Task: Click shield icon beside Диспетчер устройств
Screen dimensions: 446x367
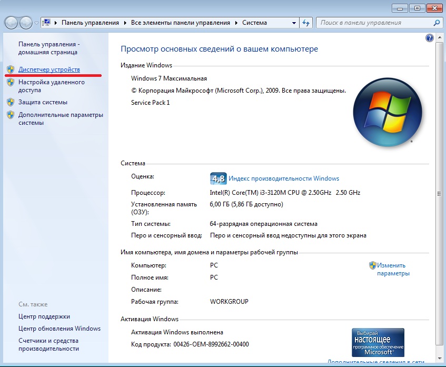Action: click(x=11, y=70)
